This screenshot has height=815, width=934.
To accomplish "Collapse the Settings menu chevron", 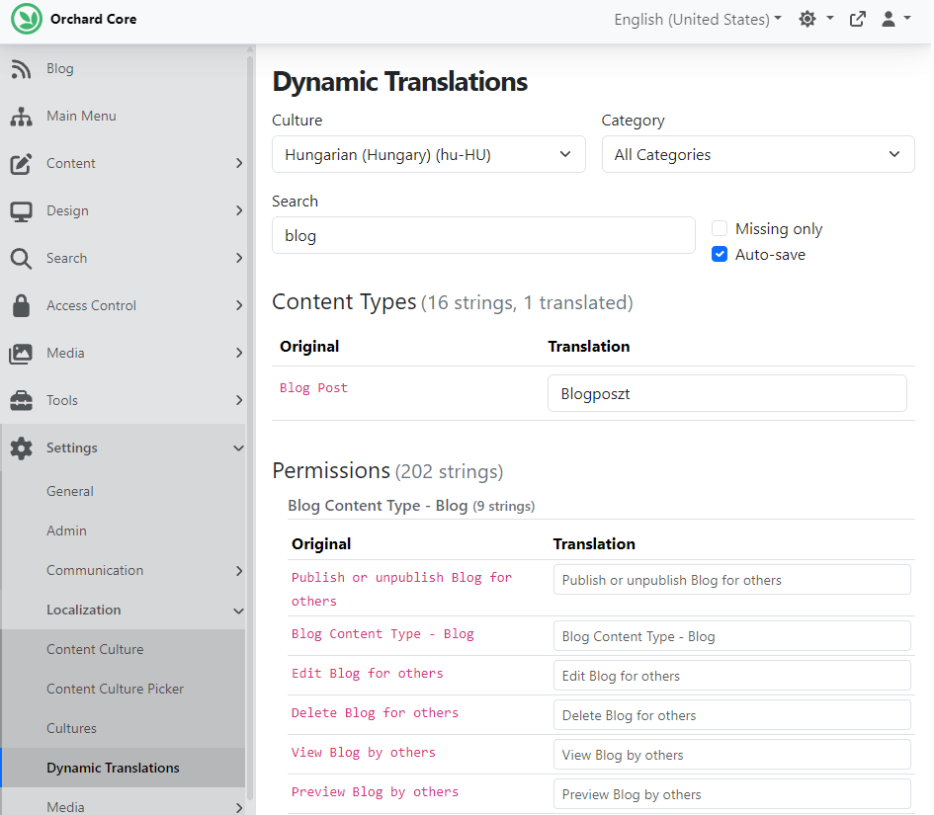I will (238, 448).
